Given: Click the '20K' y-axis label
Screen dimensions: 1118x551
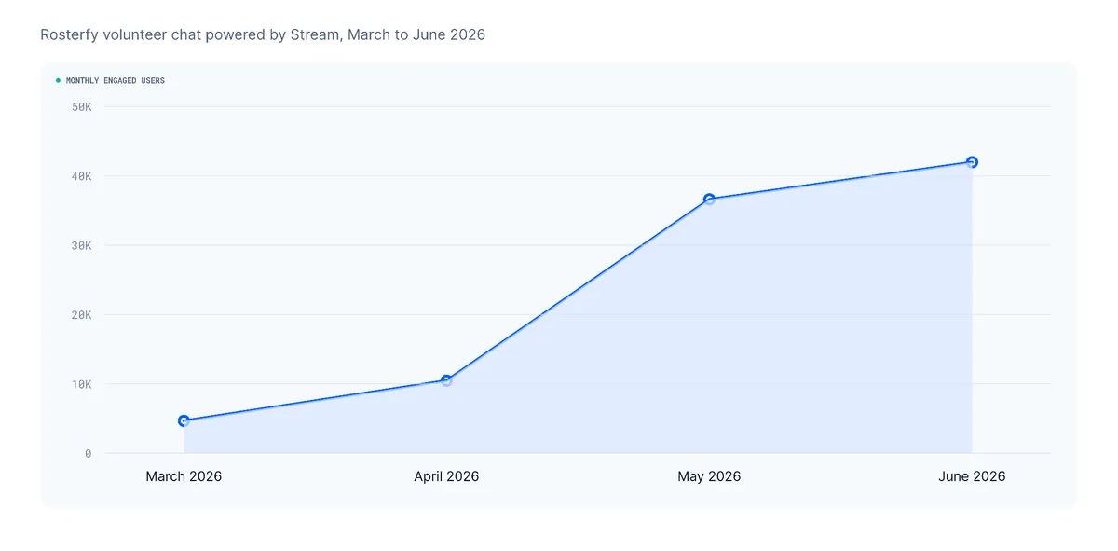Looking at the screenshot, I should (x=81, y=314).
